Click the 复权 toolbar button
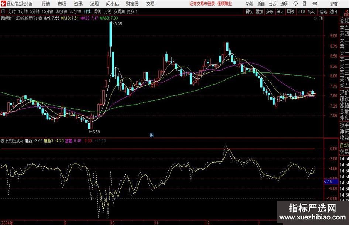349x225 pixels. [x=249, y=11]
